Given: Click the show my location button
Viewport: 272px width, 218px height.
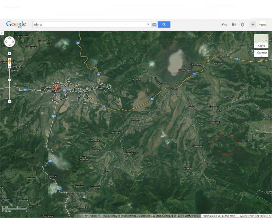Looking at the screenshot, I should coord(10,53).
